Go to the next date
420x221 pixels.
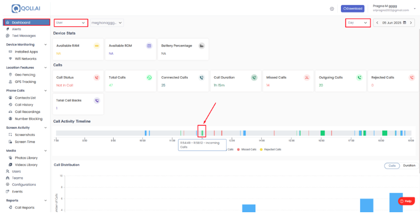[x=411, y=22]
